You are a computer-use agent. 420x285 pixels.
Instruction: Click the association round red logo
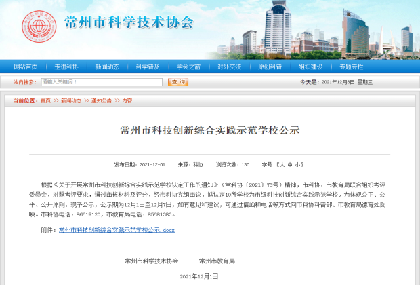click(x=39, y=26)
